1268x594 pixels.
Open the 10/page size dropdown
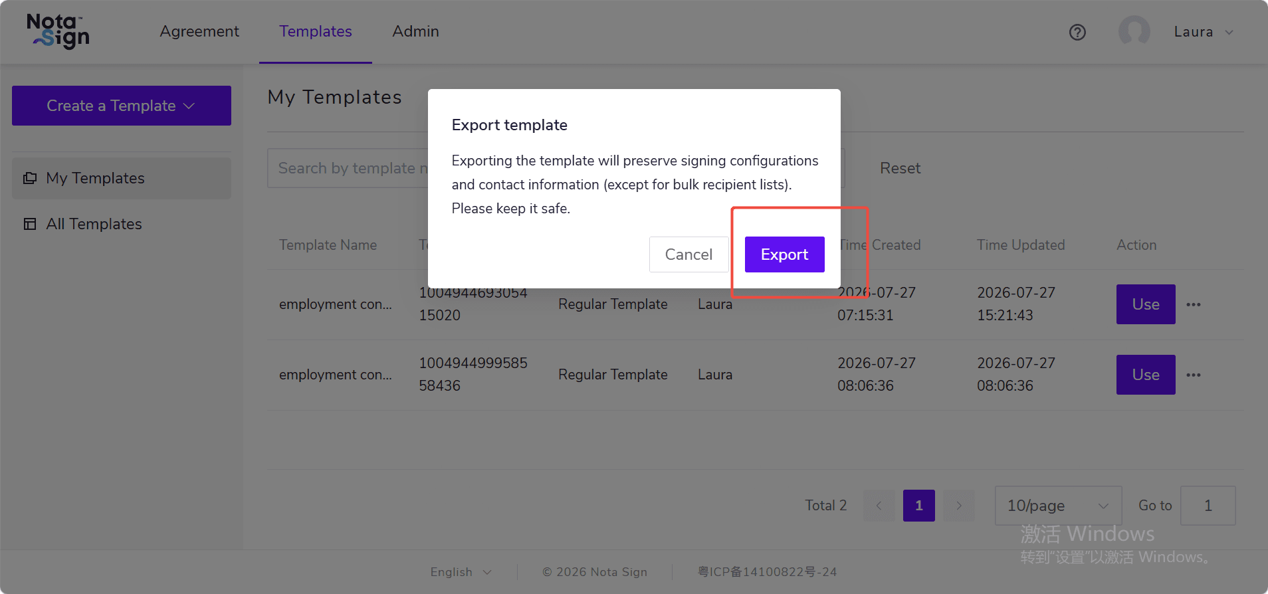tap(1058, 506)
